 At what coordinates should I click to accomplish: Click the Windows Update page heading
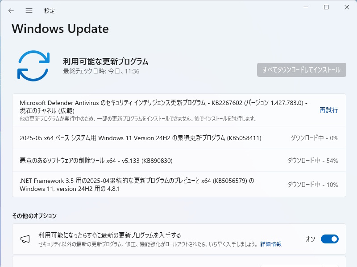pos(60,29)
